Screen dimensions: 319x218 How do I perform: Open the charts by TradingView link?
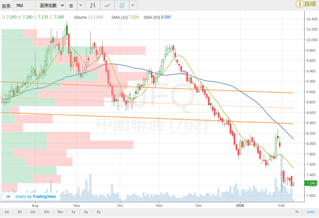click(x=35, y=197)
